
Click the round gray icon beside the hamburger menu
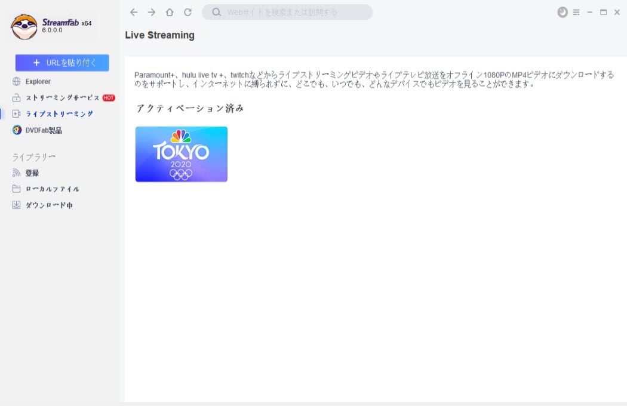click(562, 13)
